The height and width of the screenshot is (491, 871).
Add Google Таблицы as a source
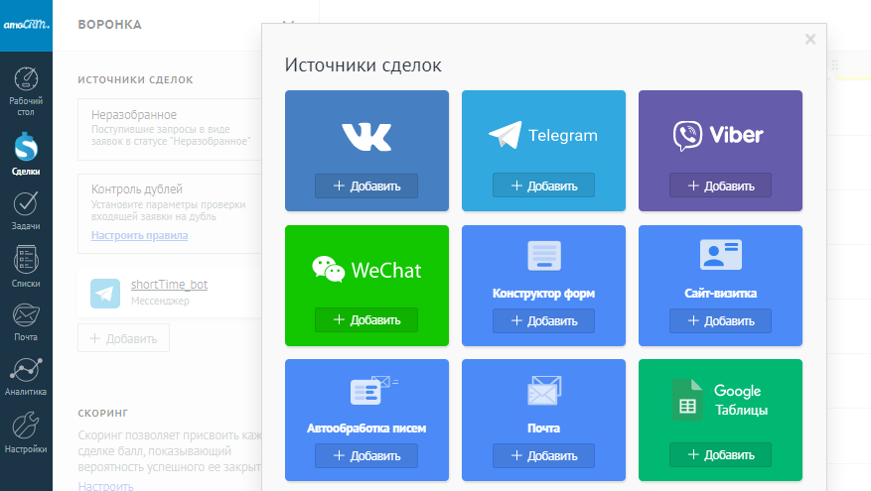point(720,455)
